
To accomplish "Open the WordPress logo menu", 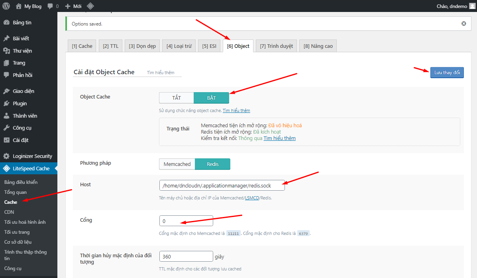I will 6,6.
